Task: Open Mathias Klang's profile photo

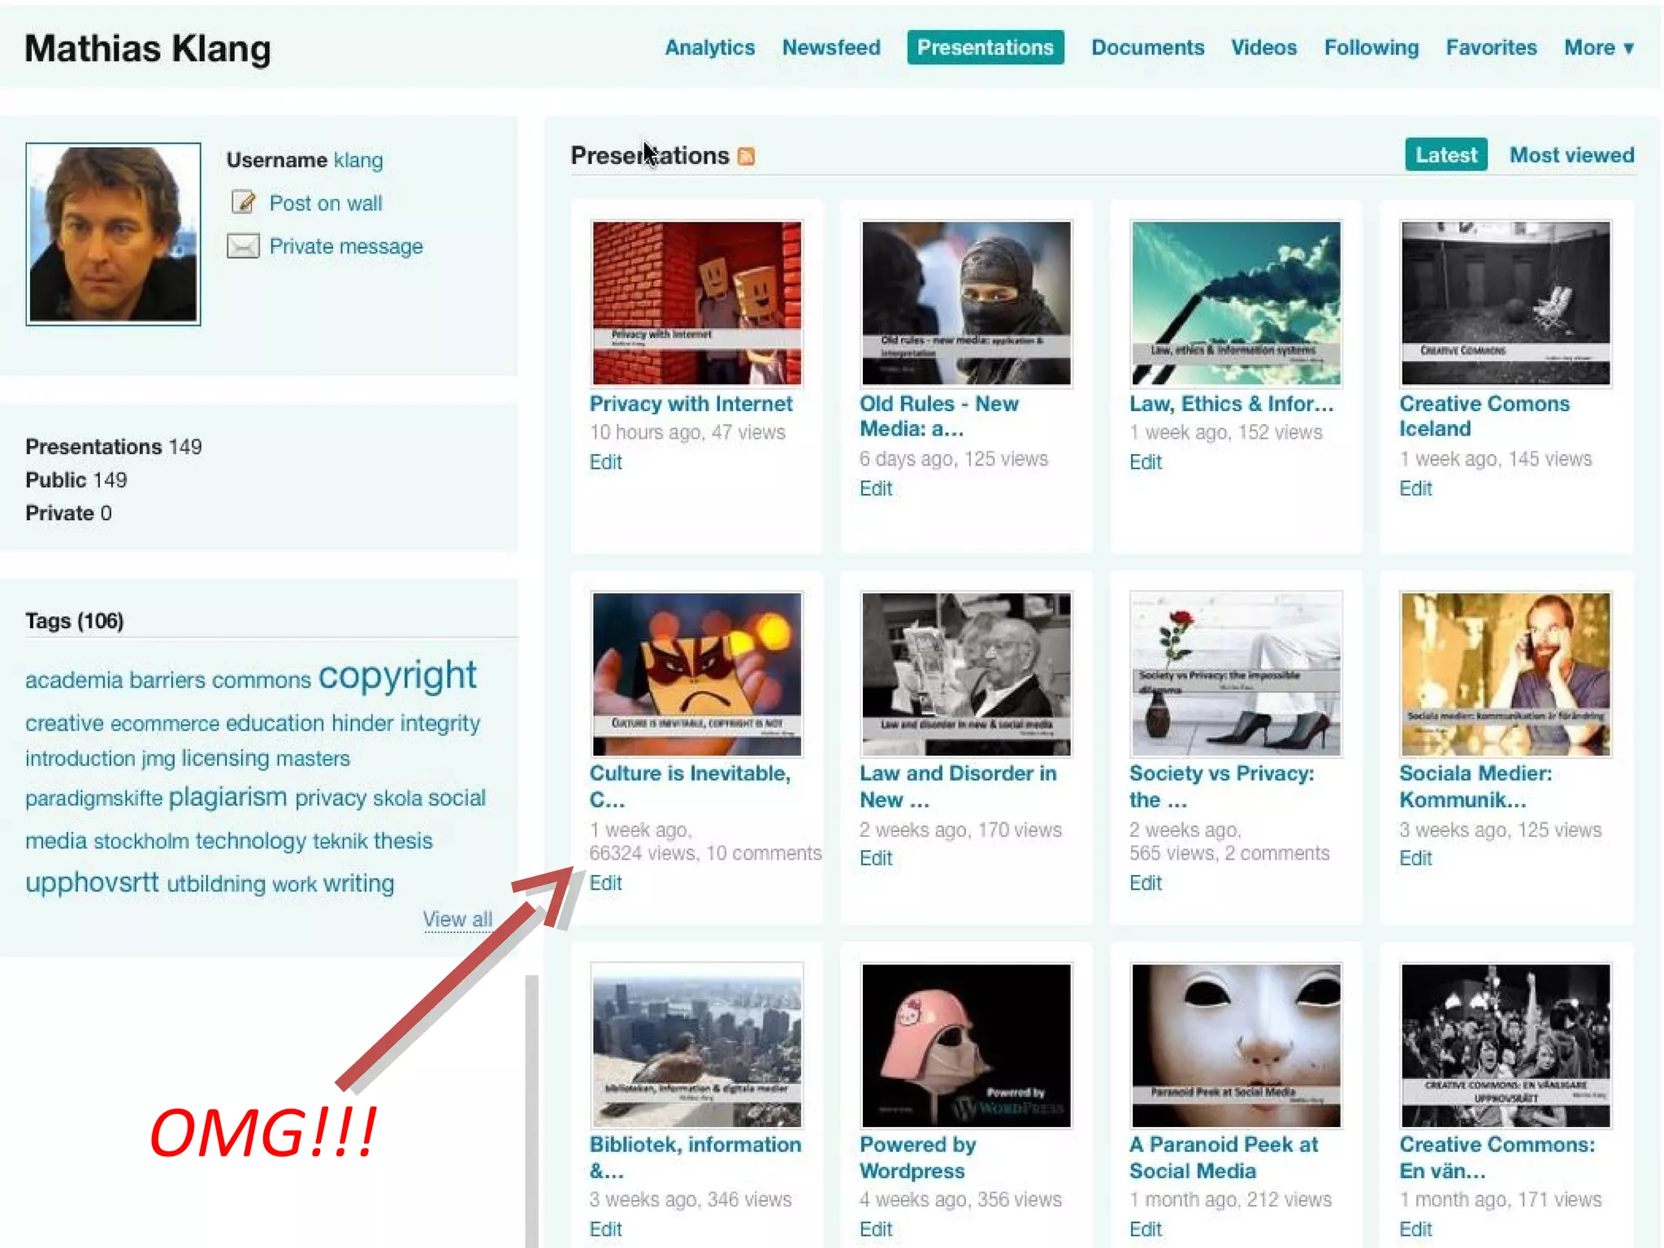Action: pos(113,234)
